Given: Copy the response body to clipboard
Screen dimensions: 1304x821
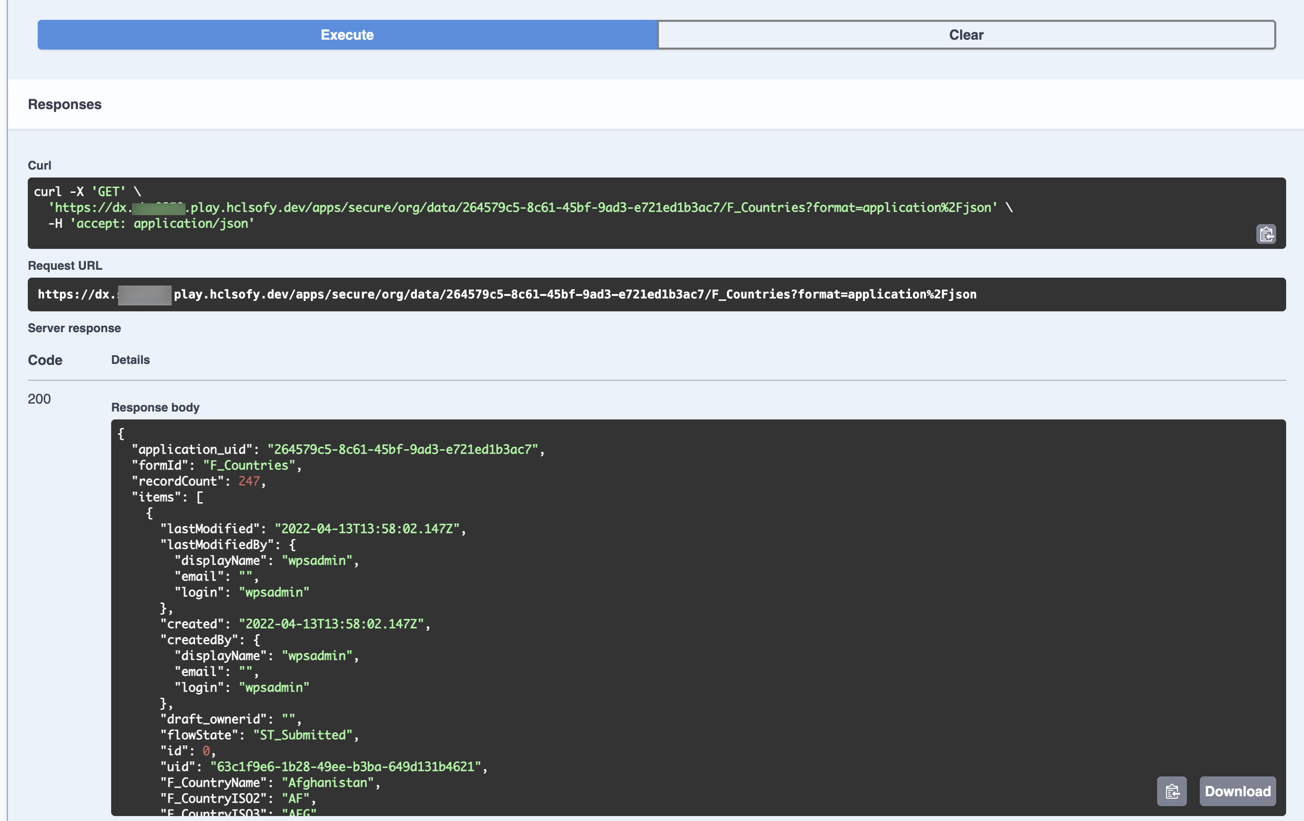Looking at the screenshot, I should tap(1172, 791).
